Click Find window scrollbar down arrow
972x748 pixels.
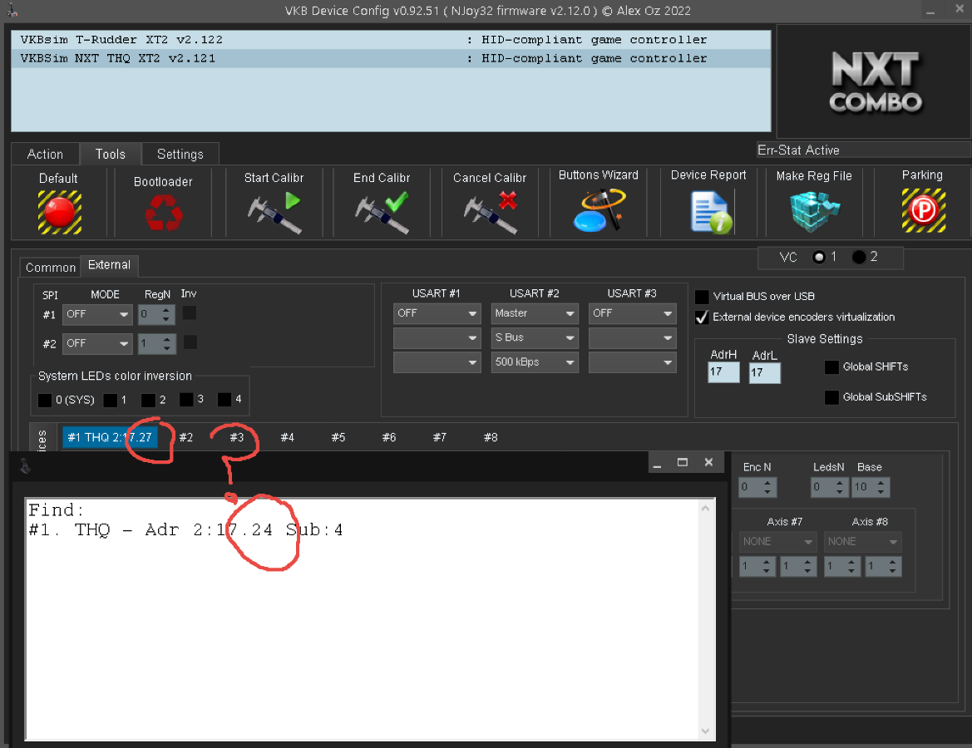(x=705, y=731)
